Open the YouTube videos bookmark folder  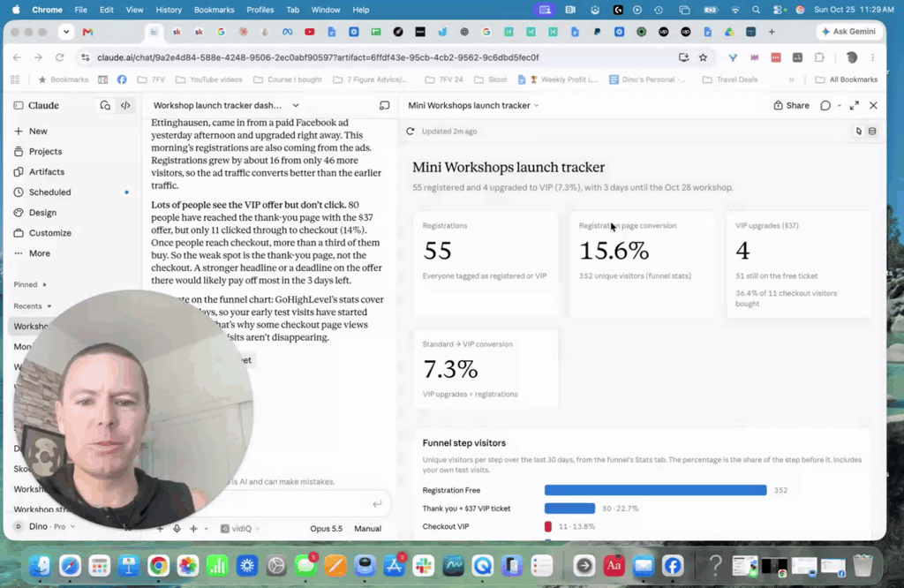coord(208,79)
